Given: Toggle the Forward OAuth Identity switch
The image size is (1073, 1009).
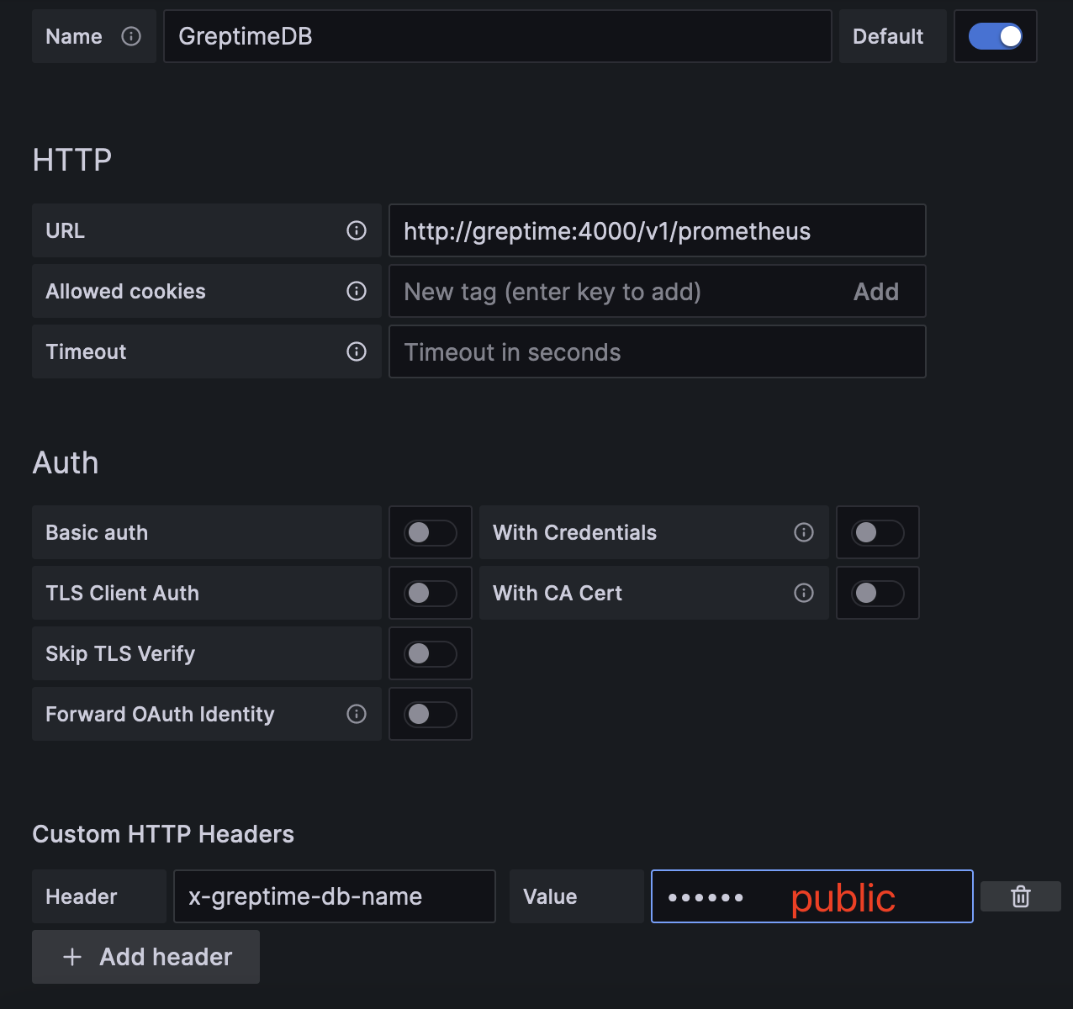Looking at the screenshot, I should pyautogui.click(x=430, y=714).
